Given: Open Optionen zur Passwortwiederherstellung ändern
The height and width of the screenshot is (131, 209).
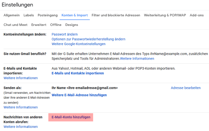Looking at the screenshot, I should click(x=88, y=39).
